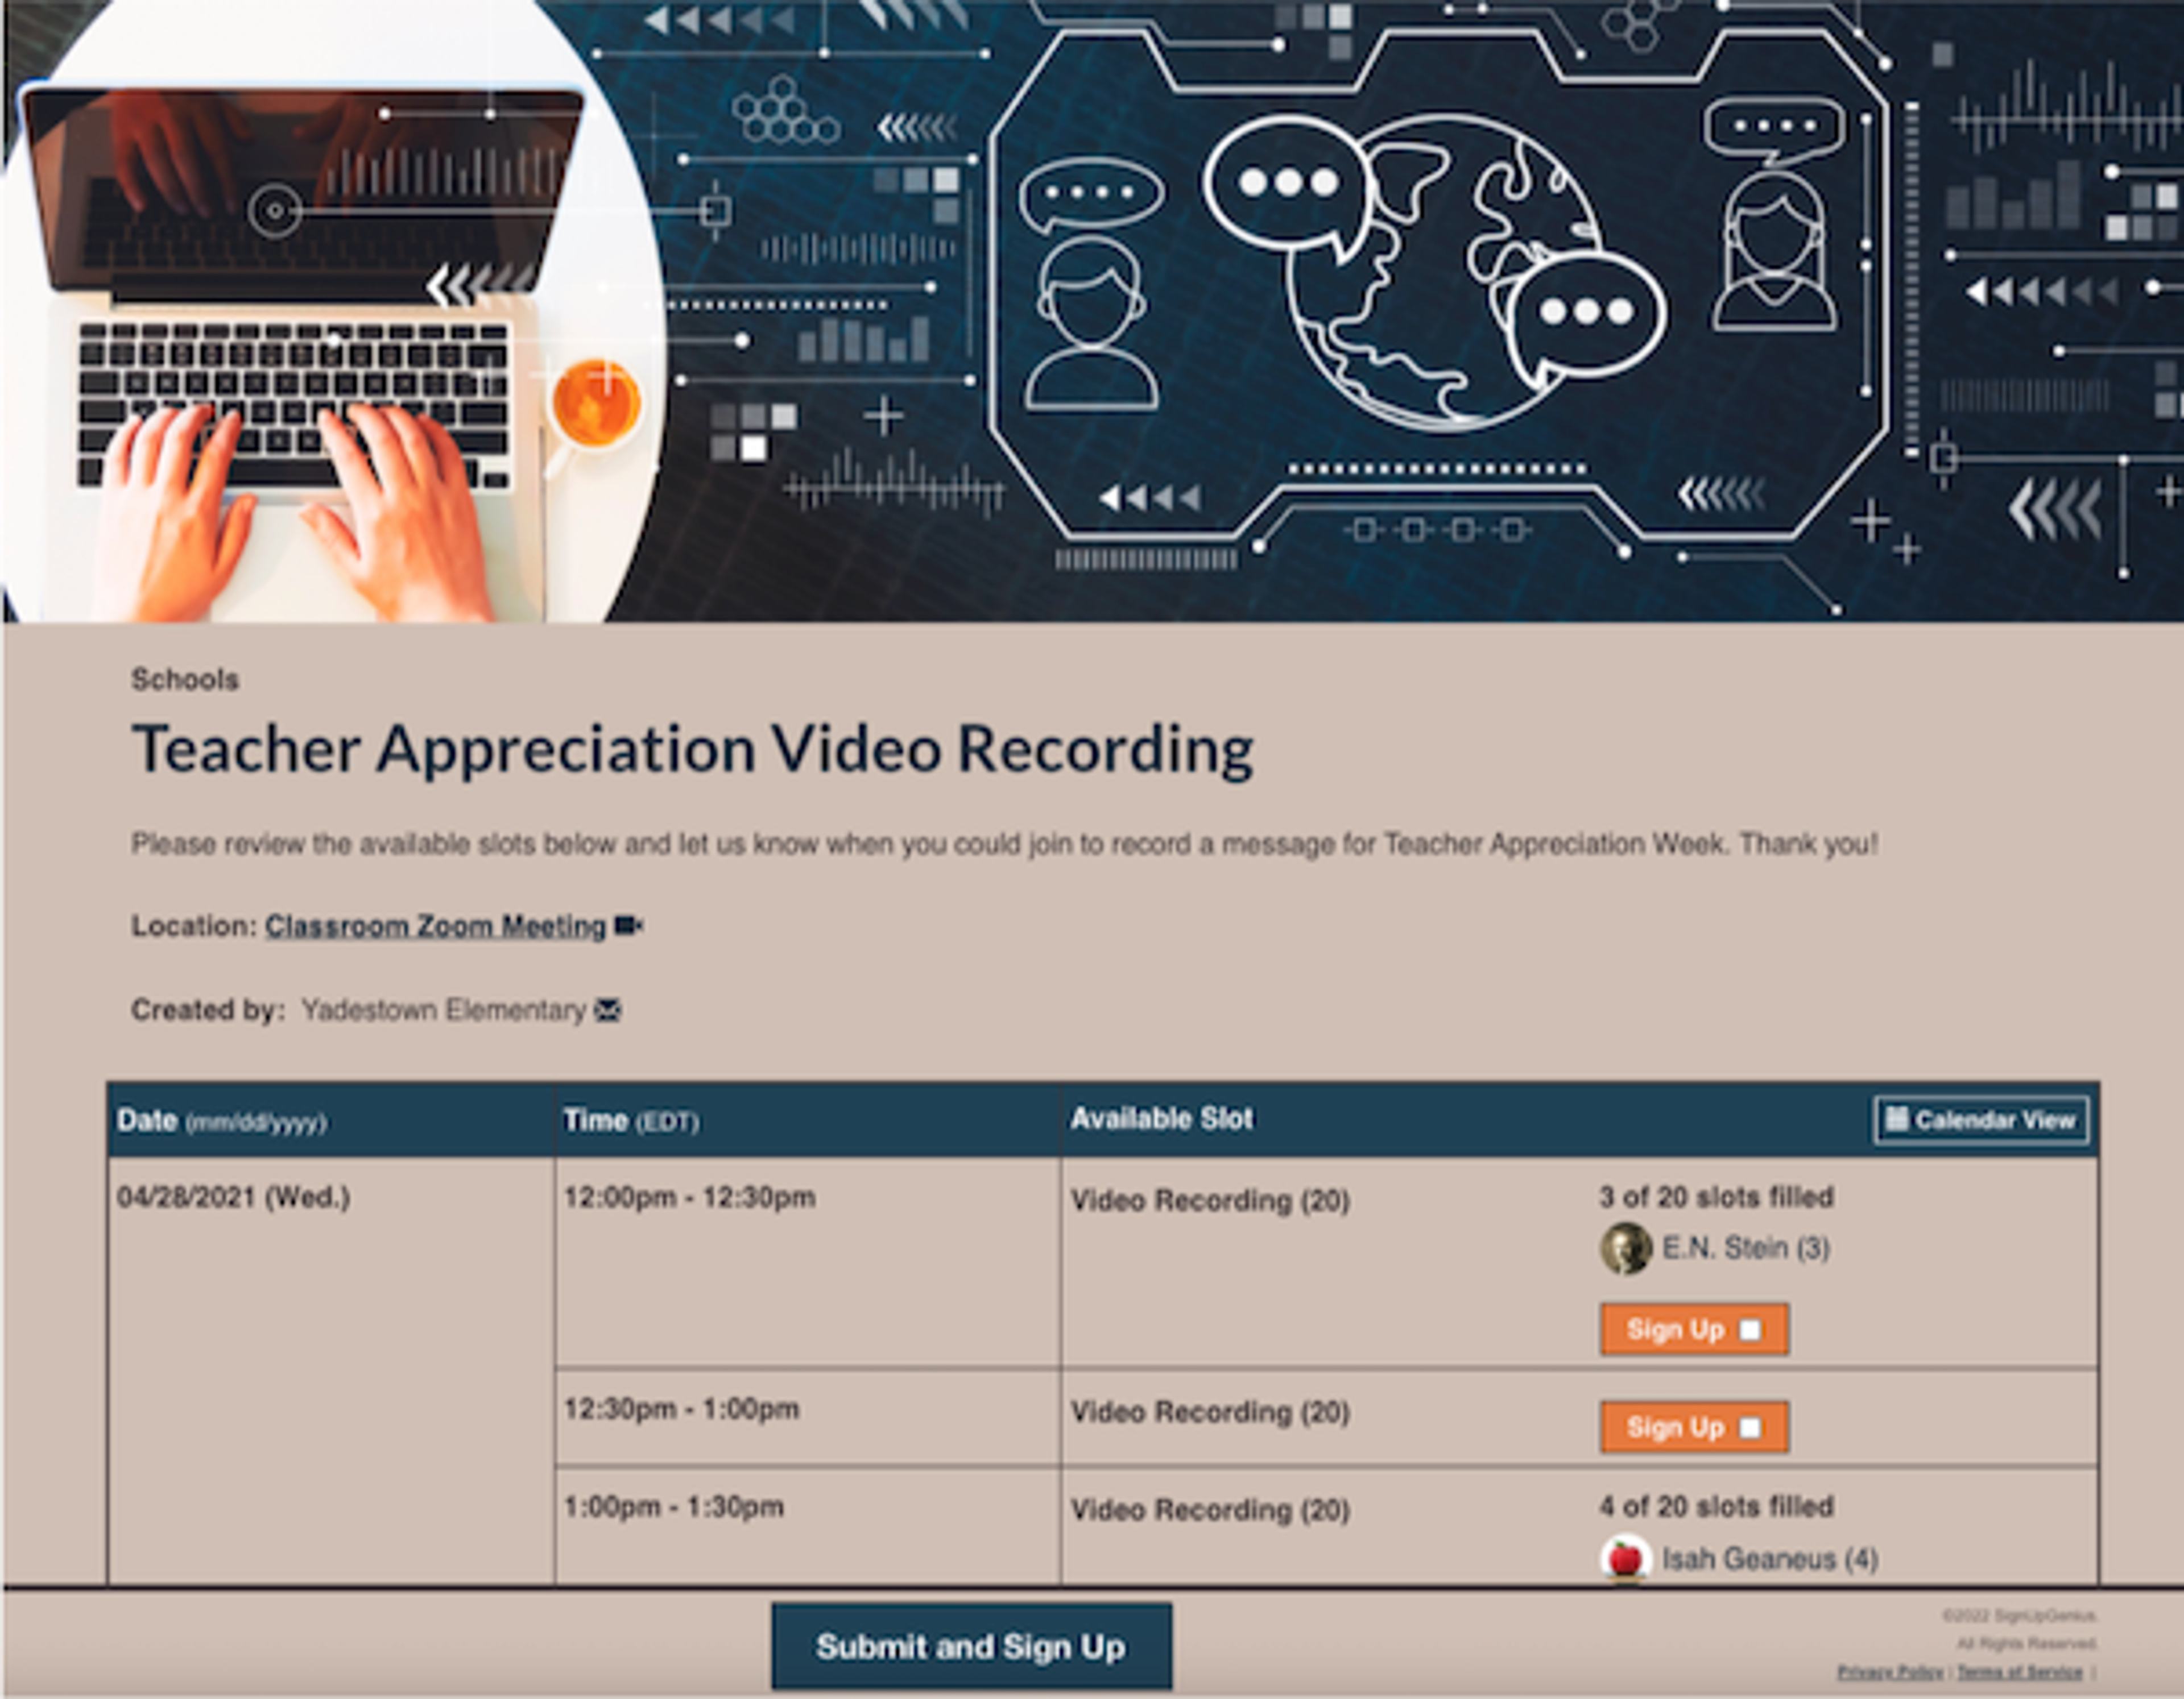Screen dimensions: 2184x1699
Task: Click the Time (EDT) column header
Action: (x=630, y=1120)
